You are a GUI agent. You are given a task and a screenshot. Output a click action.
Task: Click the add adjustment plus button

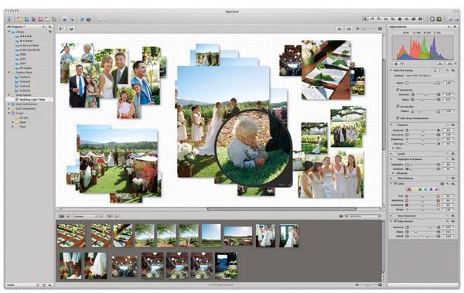click(x=449, y=26)
